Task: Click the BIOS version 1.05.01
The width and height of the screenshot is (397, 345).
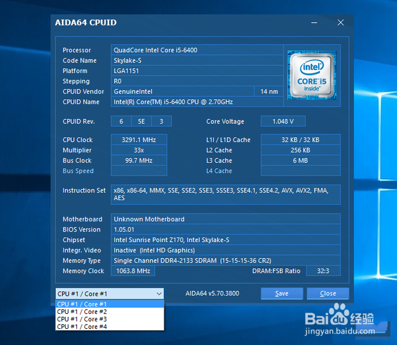Action: pyautogui.click(x=226, y=230)
